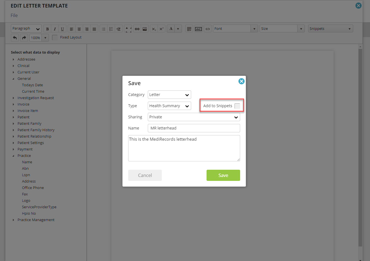Select Current Time field

tap(33, 92)
